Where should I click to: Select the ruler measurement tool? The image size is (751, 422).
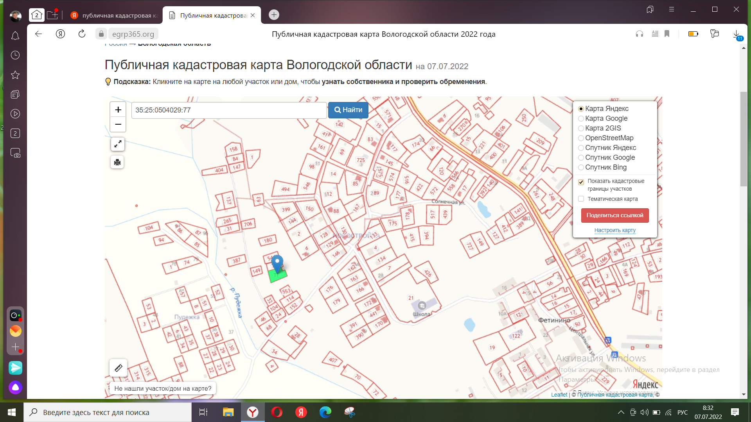point(118,368)
